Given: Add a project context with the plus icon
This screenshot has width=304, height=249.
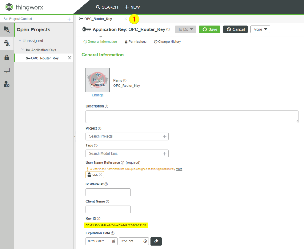Looking at the screenshot, I should click(69, 18).
